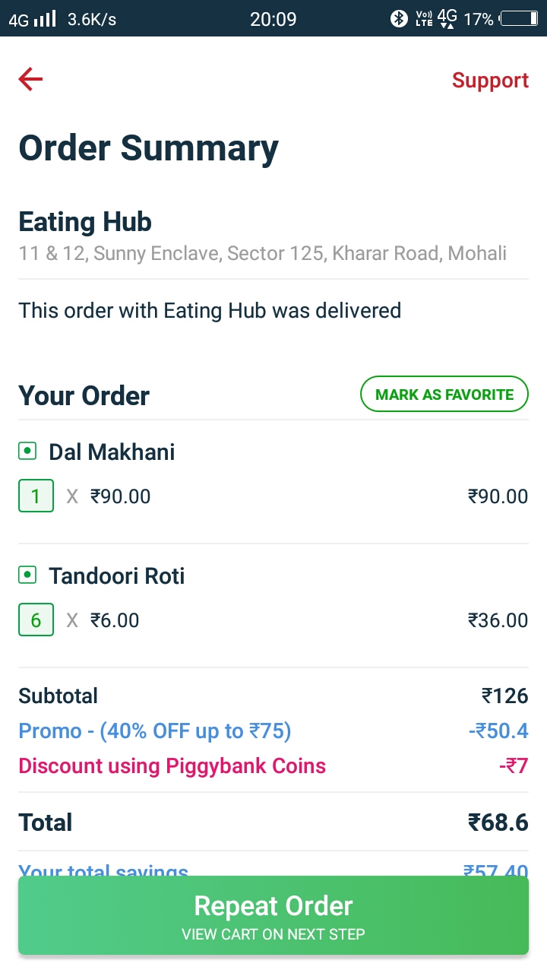The height and width of the screenshot is (973, 547).
Task: Mark order as favorite
Action: pos(444,395)
